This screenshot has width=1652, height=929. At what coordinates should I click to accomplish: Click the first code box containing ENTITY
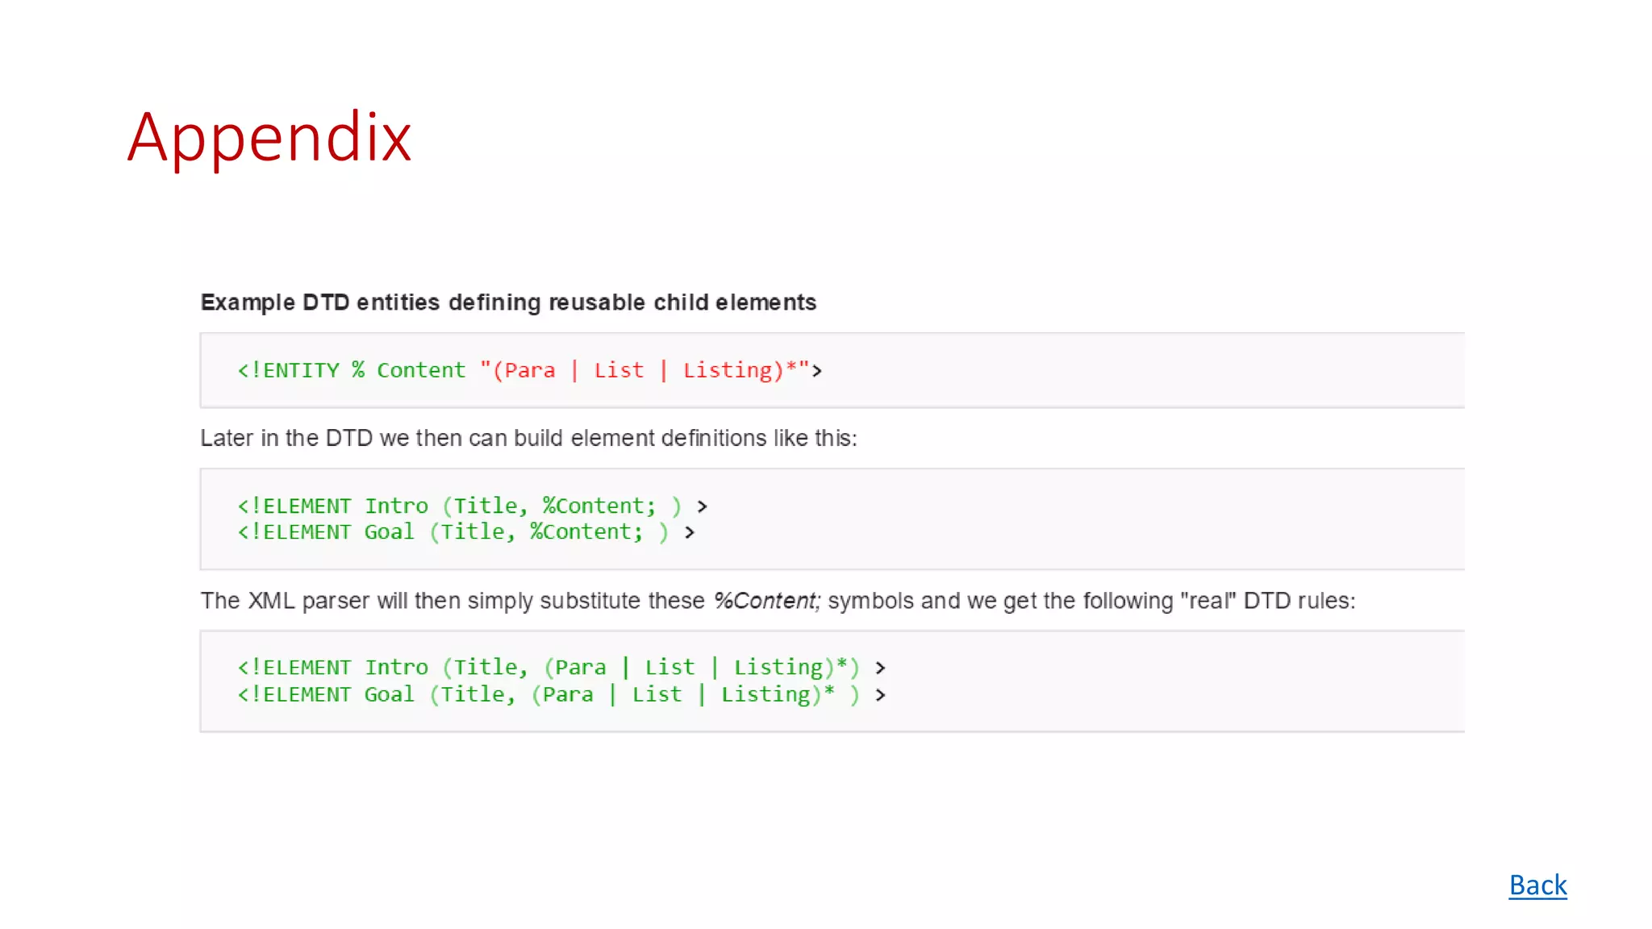point(1129,370)
